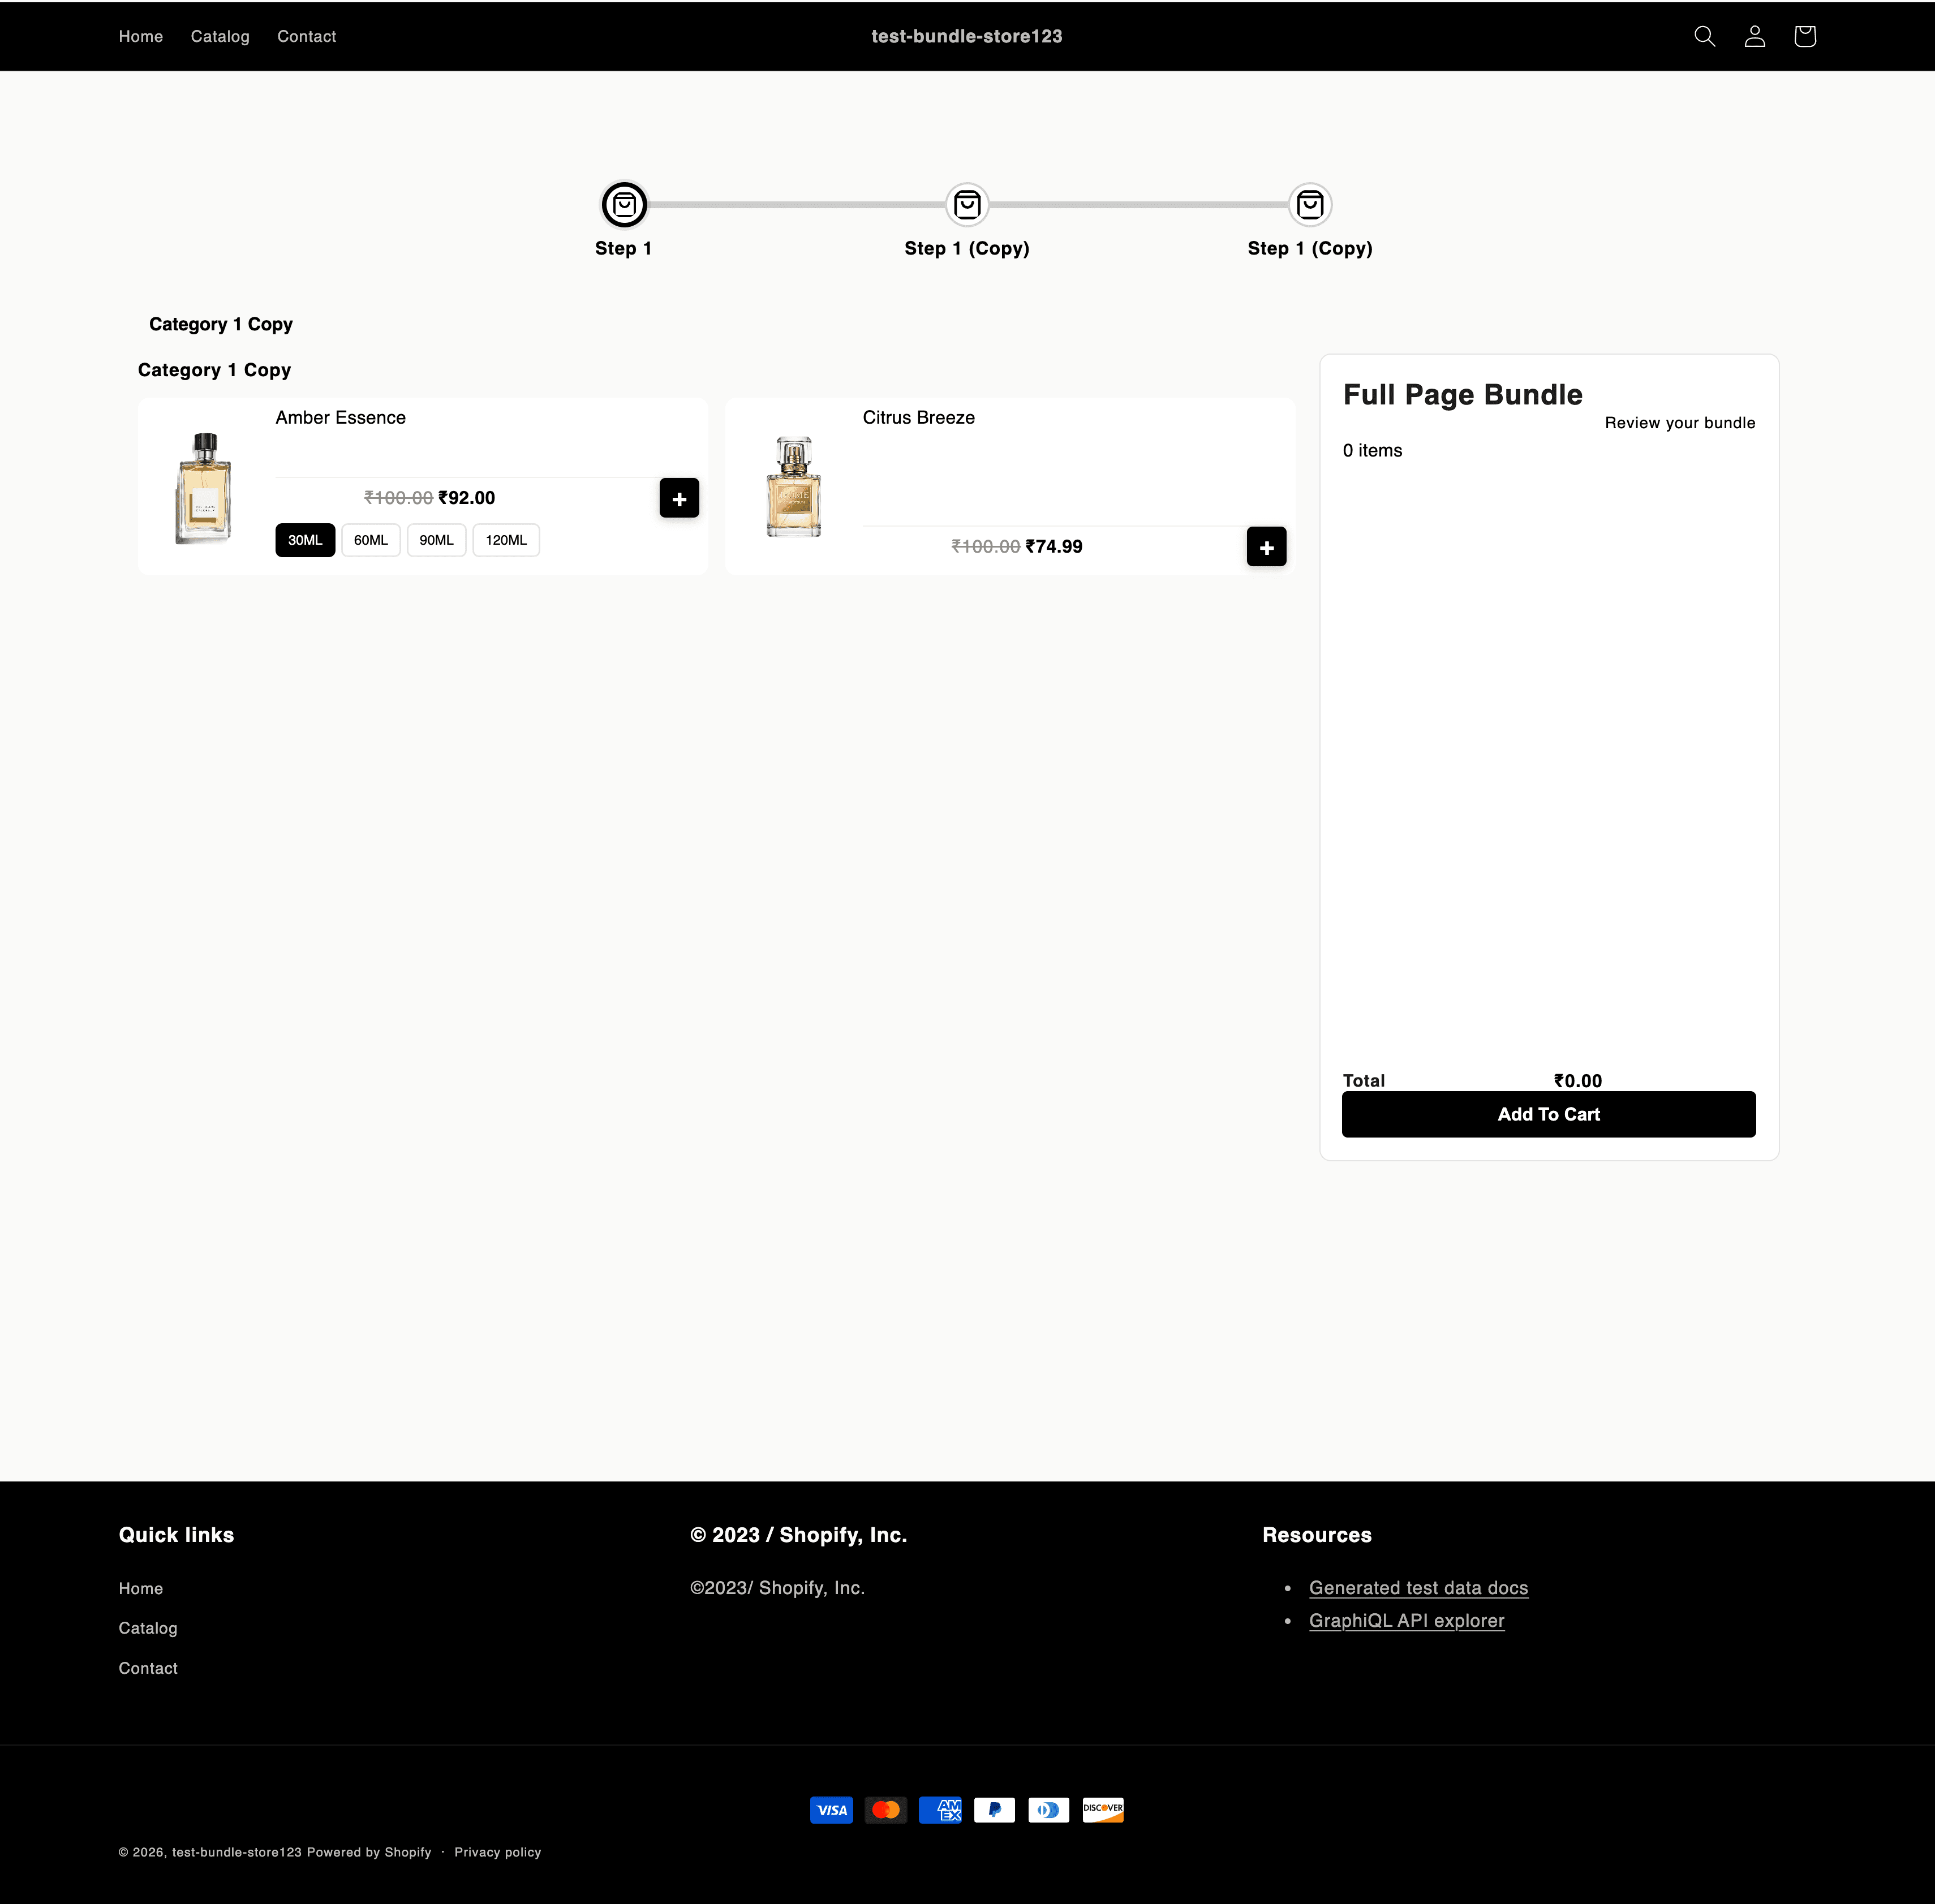Click the Citrus Breeze bottle thumbnail
The height and width of the screenshot is (1904, 1935).
tap(794, 487)
